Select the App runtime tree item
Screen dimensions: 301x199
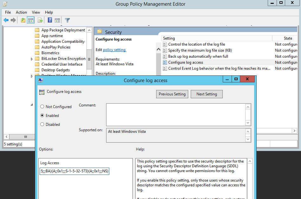point(52,36)
